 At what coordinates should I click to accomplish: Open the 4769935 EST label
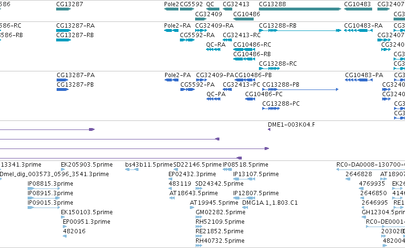pos(372,184)
